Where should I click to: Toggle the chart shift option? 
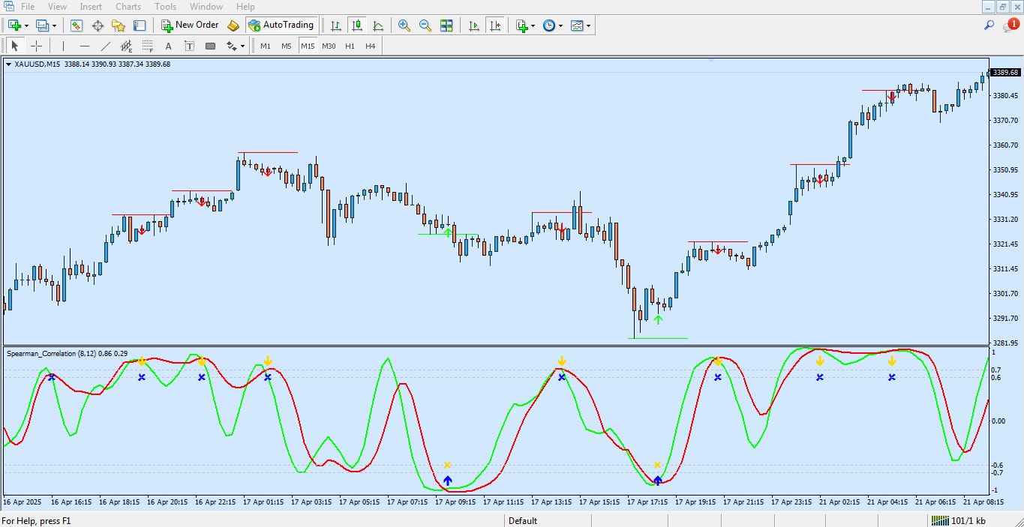tap(496, 25)
